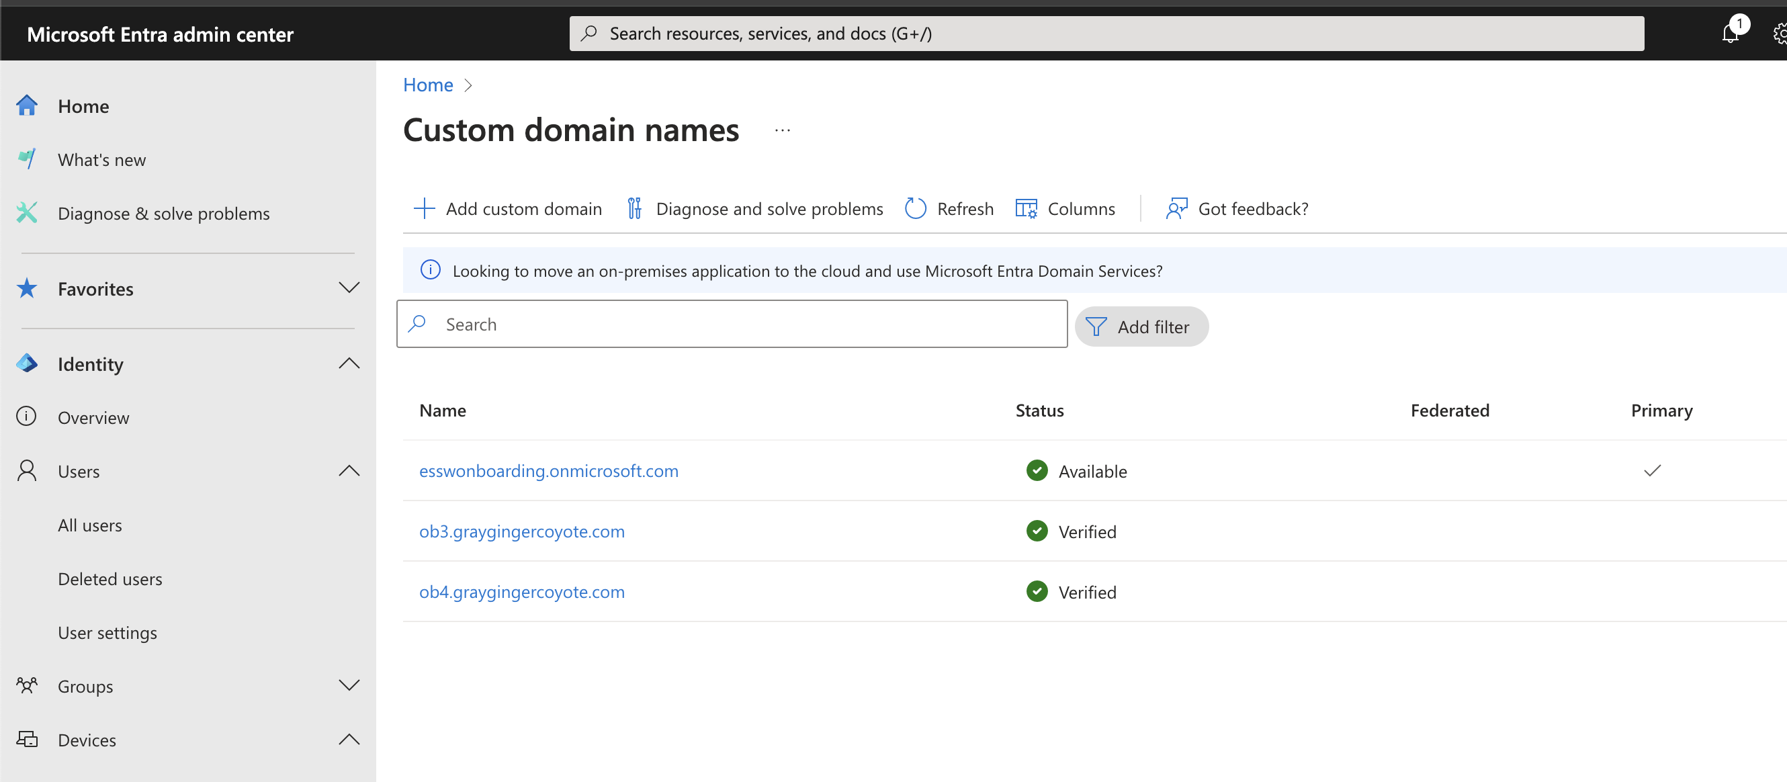This screenshot has width=1787, height=782.
Task: Expand the Favorites section chevron
Action: [348, 288]
